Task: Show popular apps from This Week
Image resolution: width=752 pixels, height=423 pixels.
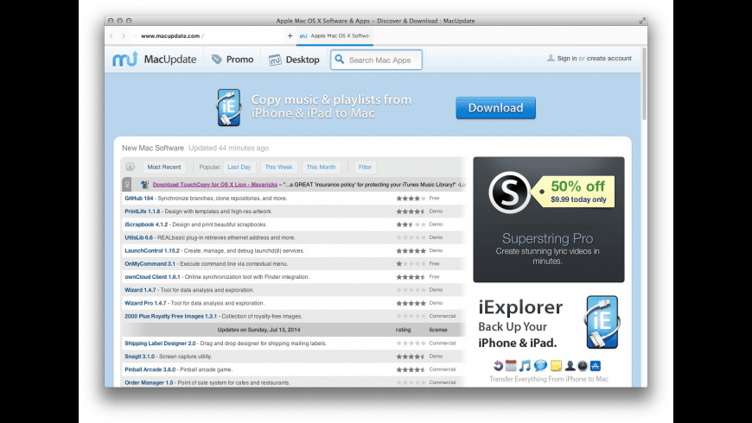Action: [x=278, y=167]
